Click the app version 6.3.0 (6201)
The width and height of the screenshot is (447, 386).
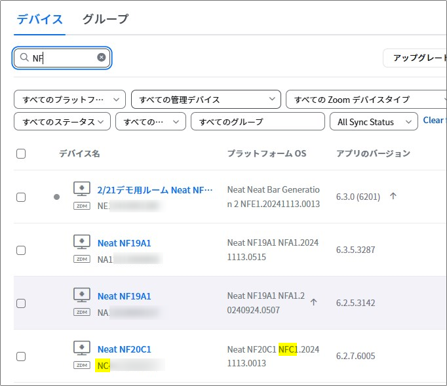(x=358, y=197)
